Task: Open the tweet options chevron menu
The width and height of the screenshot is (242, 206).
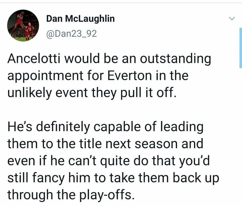Action: click(232, 19)
